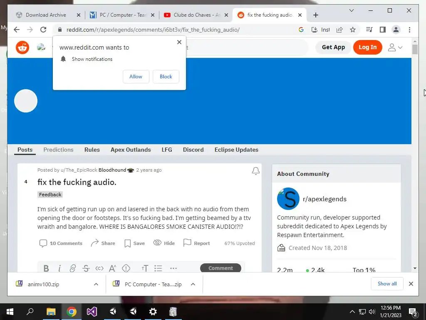Share the post
The width and height of the screenshot is (426, 320).
pos(103,243)
